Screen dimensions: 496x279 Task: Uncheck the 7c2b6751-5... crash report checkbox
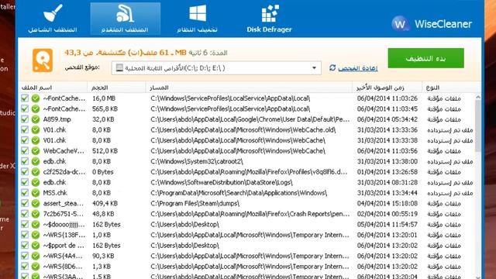(25, 214)
